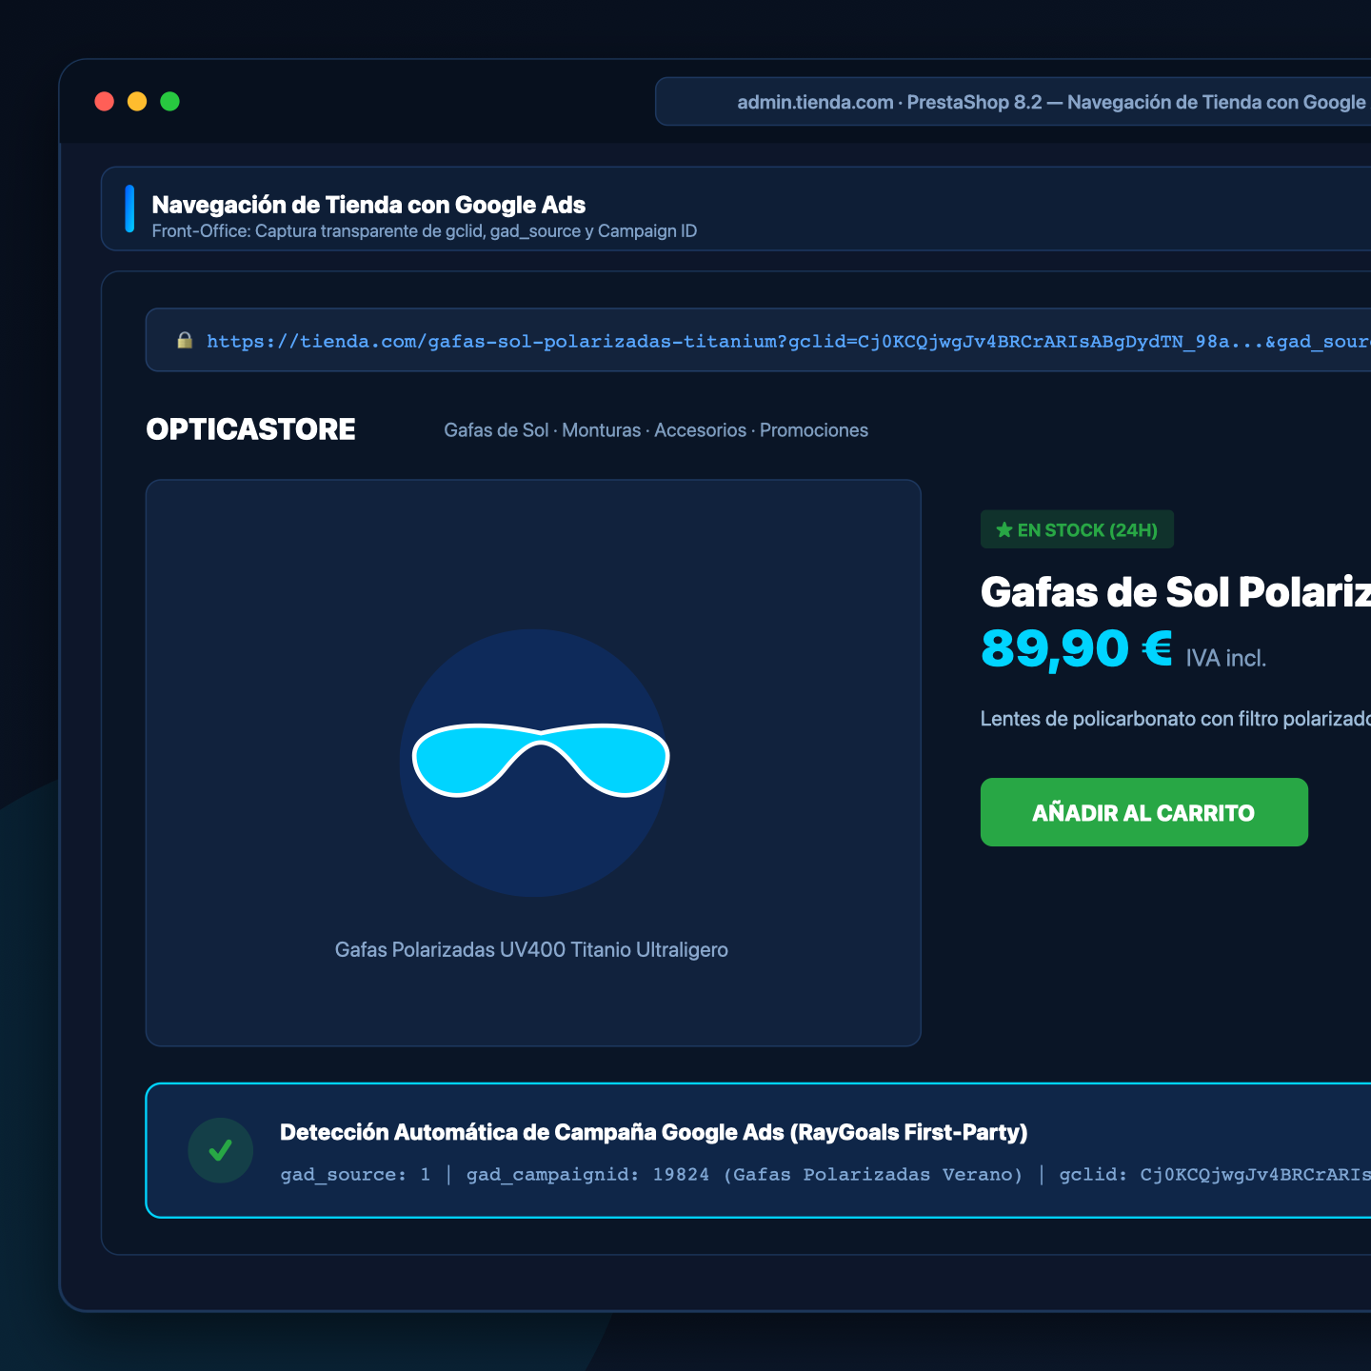The image size is (1371, 1371).
Task: Click the padlock icon in the URL bar
Action: point(185,341)
